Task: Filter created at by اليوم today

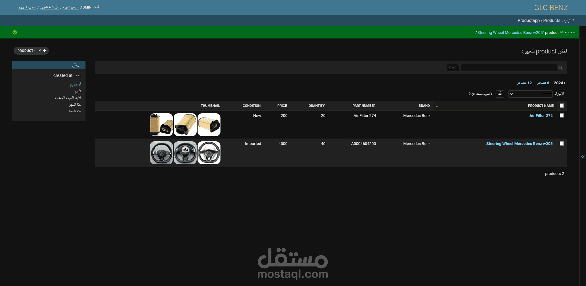Action: point(78,91)
